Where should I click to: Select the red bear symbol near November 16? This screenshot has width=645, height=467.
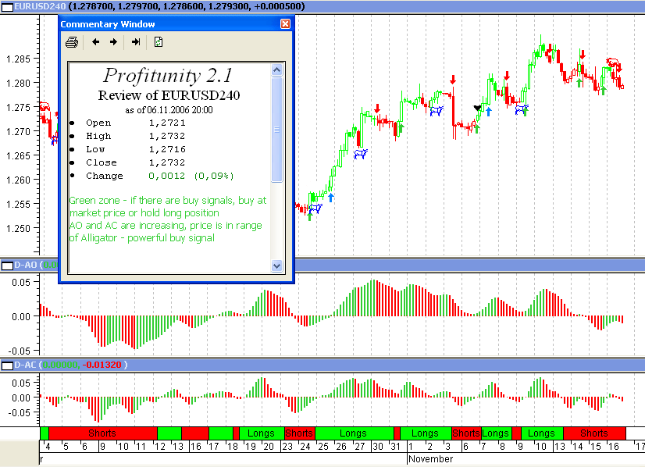coord(612,63)
